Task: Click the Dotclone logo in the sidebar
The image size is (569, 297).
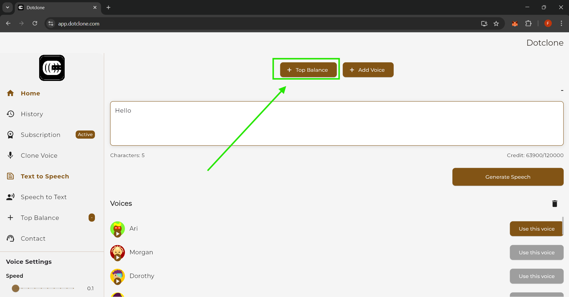Action: click(x=52, y=68)
